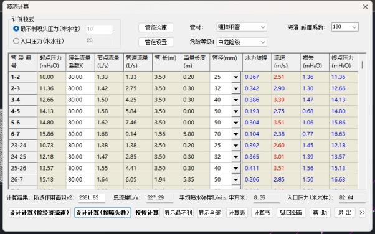
Task: Click the 总流量 result field 327.29
Action: (159, 198)
